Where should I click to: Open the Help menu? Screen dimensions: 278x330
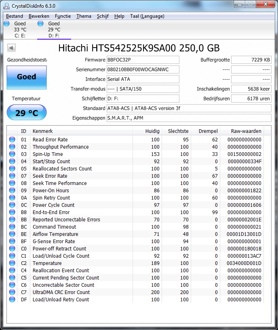pos(119,16)
